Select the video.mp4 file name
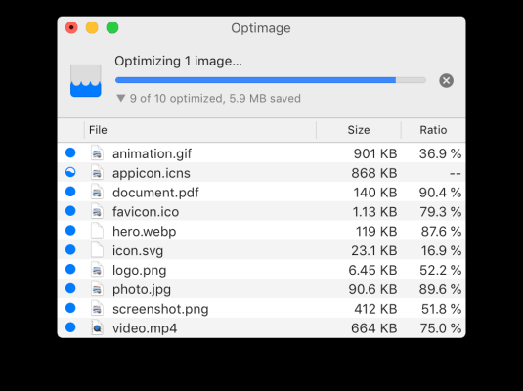 tap(145, 328)
